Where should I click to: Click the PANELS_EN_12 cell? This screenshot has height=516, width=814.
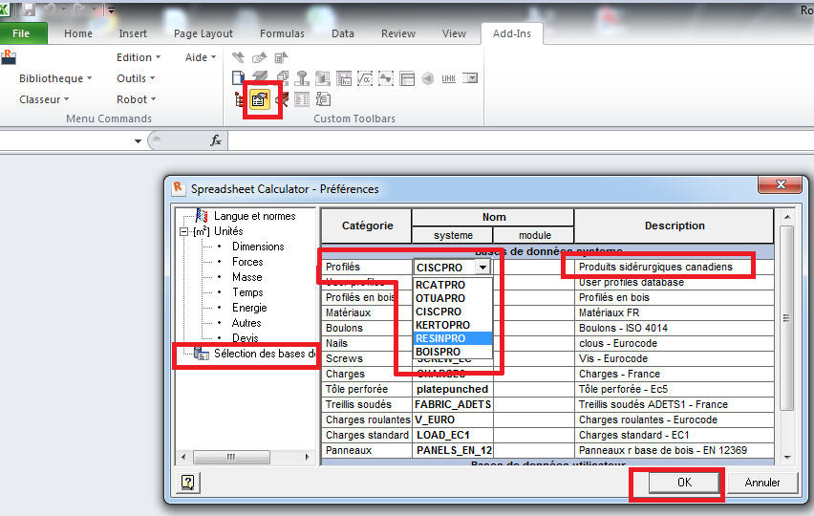coord(453,450)
